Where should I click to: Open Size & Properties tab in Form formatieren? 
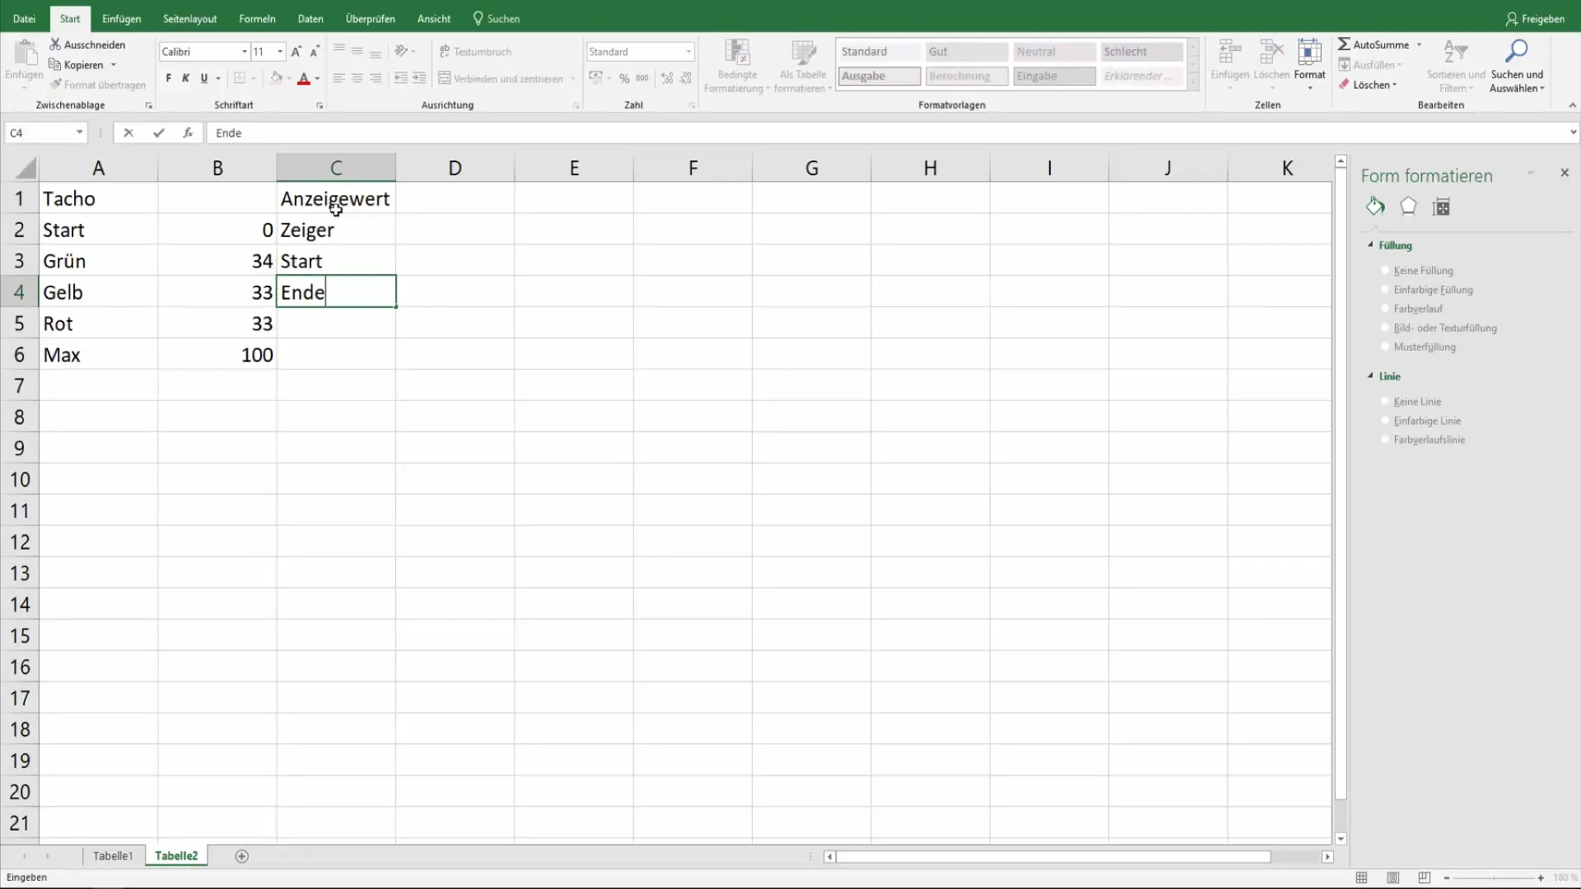tap(1441, 207)
